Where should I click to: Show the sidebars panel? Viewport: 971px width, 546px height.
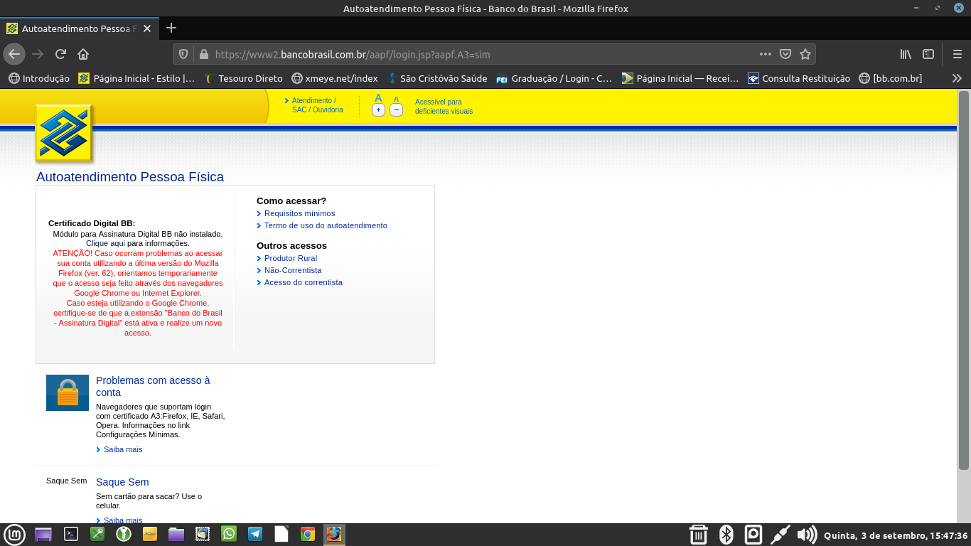pos(928,54)
